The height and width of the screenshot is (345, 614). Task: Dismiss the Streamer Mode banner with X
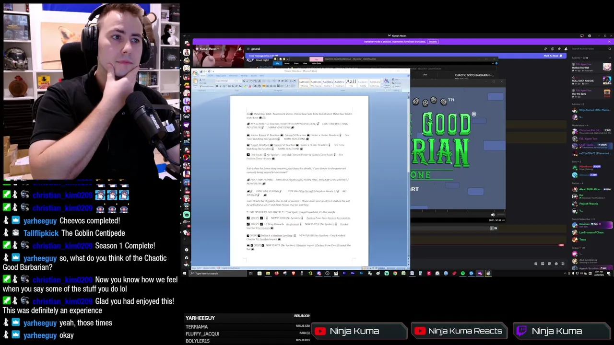coord(609,42)
